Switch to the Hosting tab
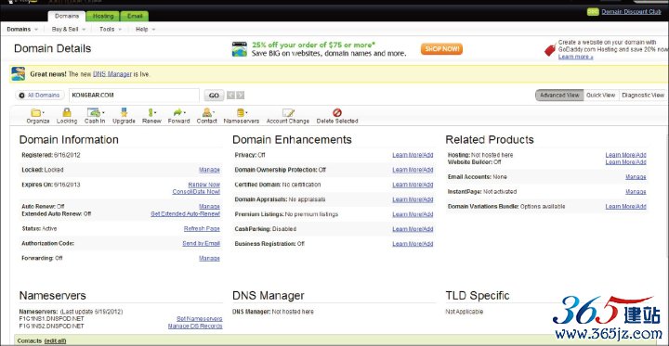 coord(103,16)
